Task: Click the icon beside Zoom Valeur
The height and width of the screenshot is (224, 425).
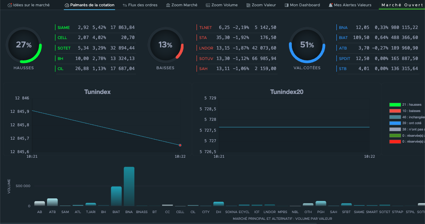Action: [248, 5]
